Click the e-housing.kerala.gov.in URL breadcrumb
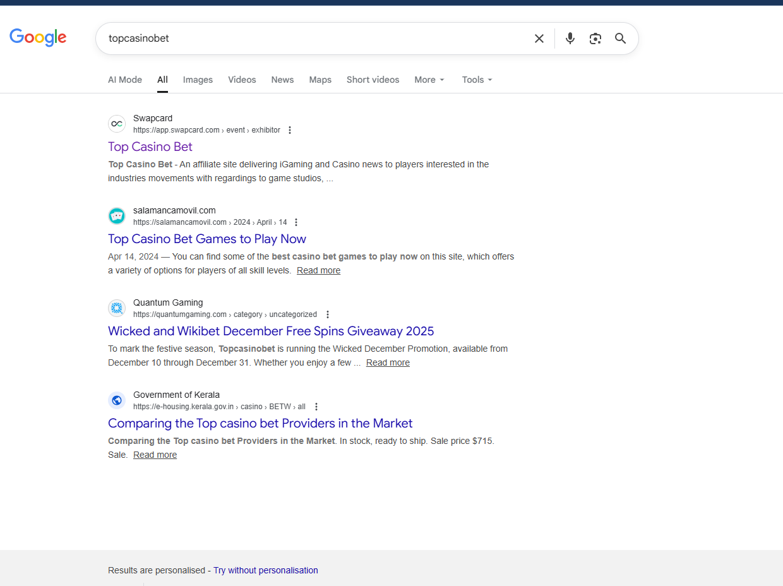783x586 pixels. (x=219, y=407)
